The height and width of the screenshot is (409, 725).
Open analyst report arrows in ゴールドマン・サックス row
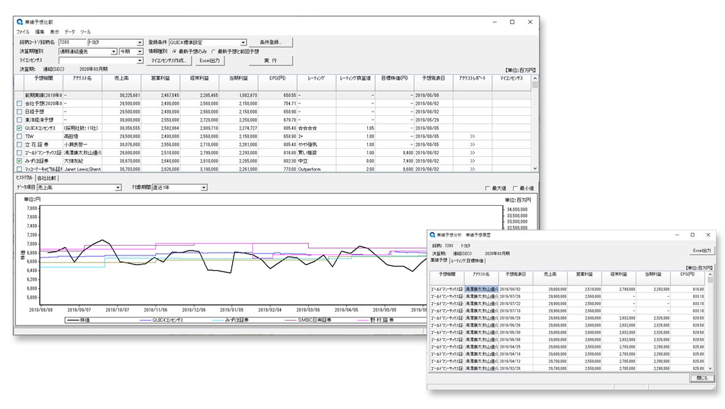[x=472, y=153]
